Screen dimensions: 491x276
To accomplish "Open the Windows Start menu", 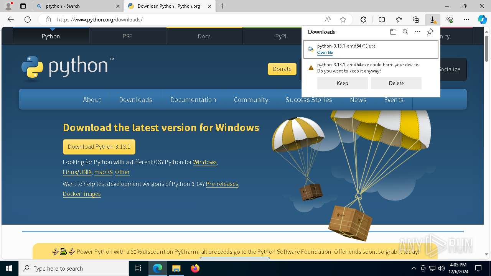I will point(9,268).
